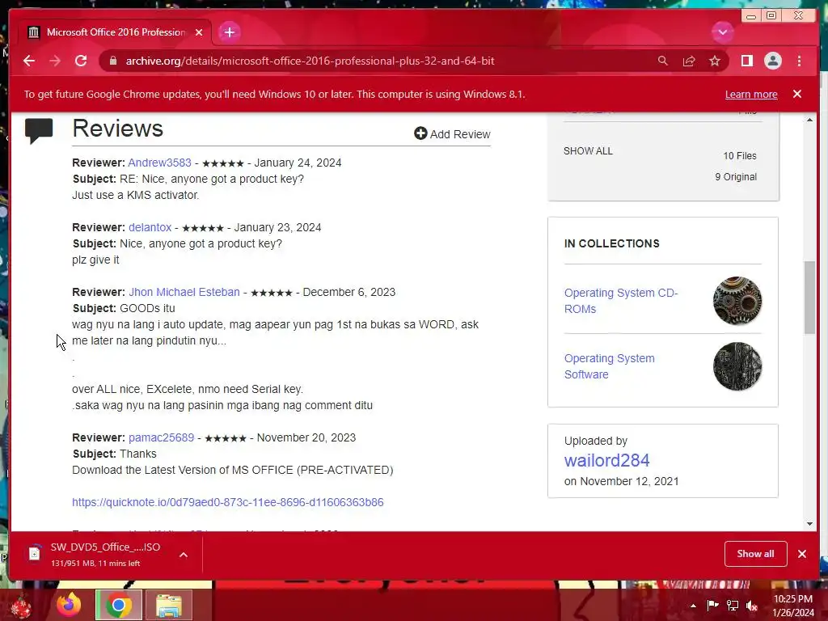Click the scroll down arrow of the page
Screen dimensions: 828x621
click(809, 524)
